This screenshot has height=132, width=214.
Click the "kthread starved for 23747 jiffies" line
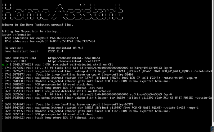(x=99, y=78)
